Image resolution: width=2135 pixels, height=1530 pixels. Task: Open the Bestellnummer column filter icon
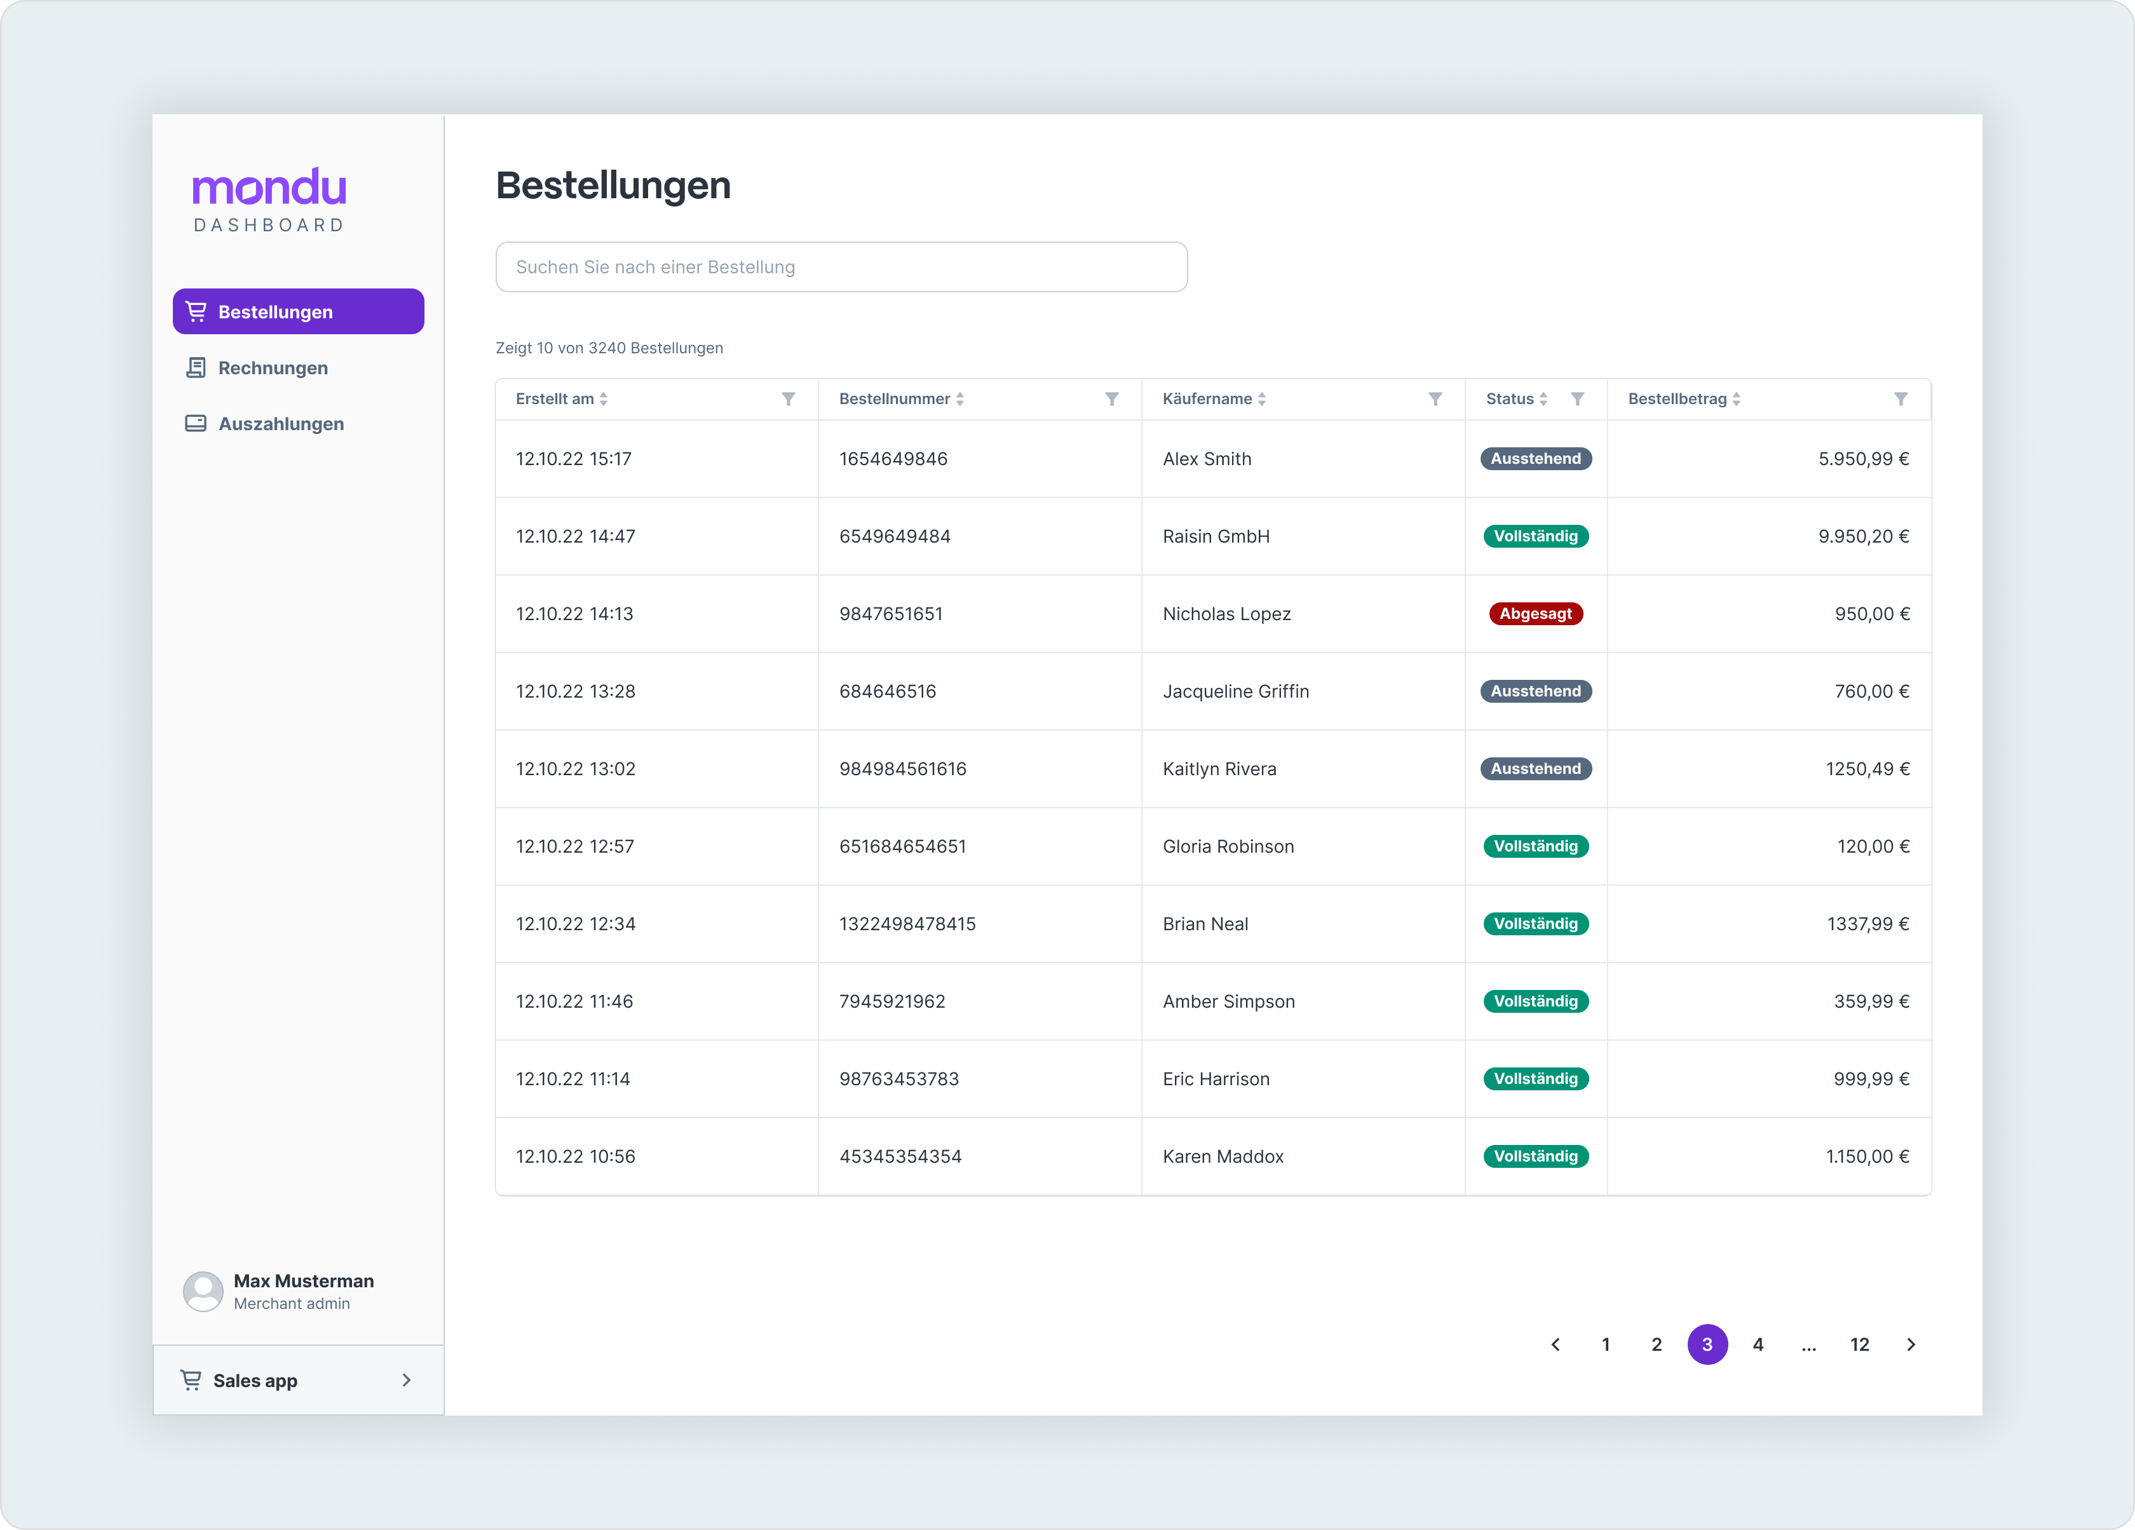[x=1112, y=399]
